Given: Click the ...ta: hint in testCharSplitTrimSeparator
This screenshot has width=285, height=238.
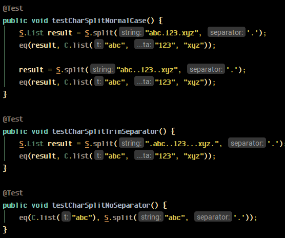Looking at the screenshot, I should [144, 156].
